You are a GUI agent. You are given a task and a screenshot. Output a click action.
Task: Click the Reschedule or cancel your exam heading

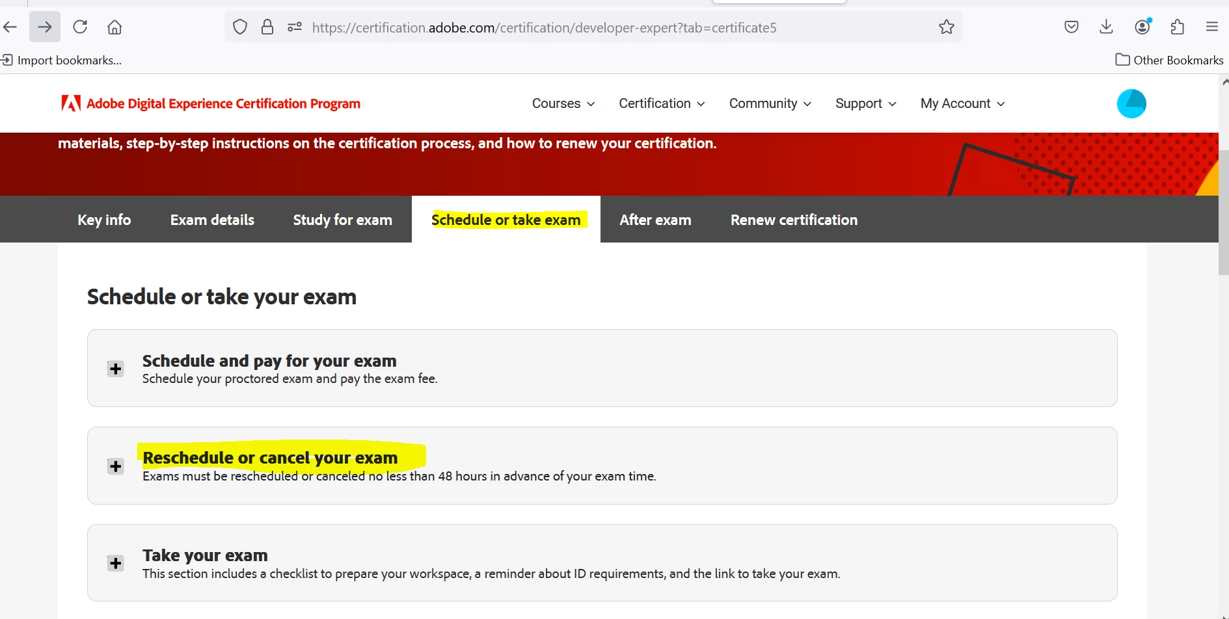click(x=270, y=458)
